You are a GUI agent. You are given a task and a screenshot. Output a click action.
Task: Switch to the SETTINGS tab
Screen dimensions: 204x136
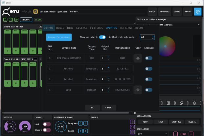pos(126,28)
